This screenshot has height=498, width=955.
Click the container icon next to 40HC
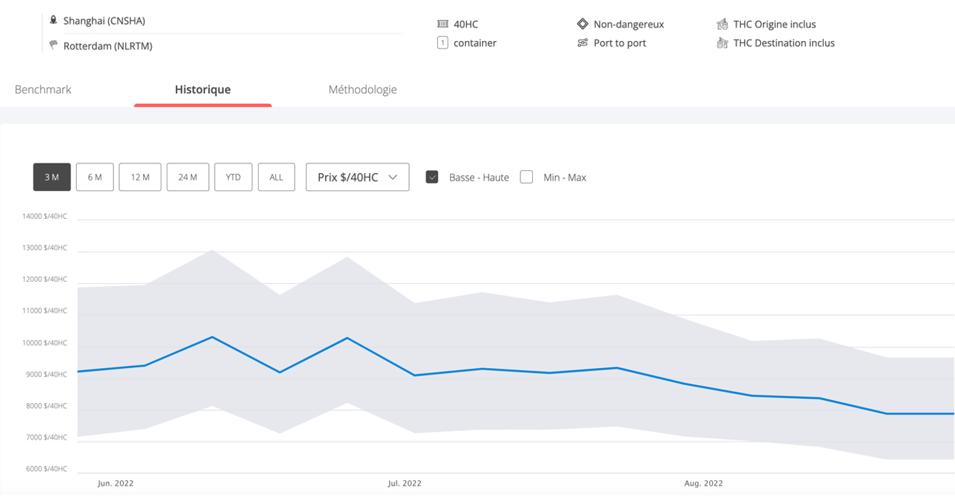(443, 24)
